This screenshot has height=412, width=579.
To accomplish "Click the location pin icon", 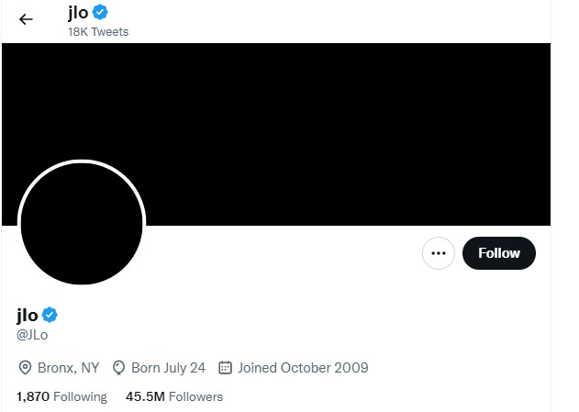I will 26,368.
